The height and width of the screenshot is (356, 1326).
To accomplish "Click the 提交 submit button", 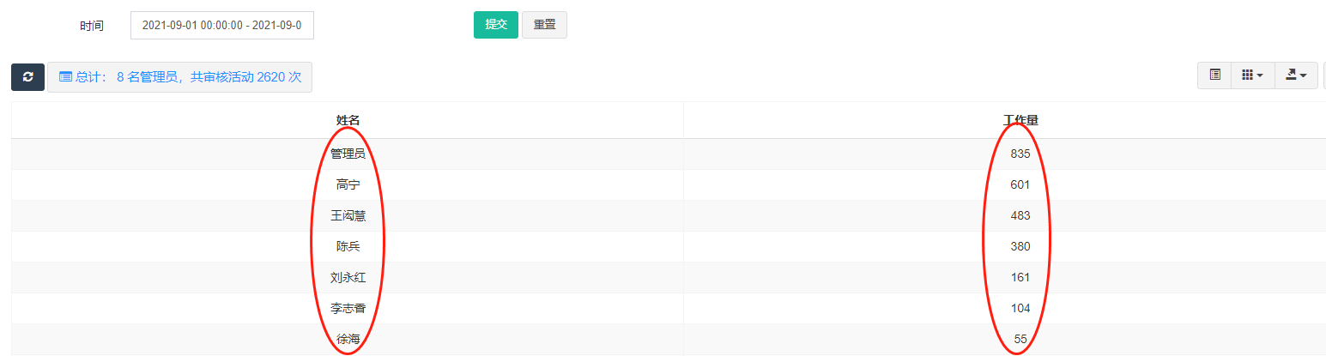I will [x=496, y=25].
